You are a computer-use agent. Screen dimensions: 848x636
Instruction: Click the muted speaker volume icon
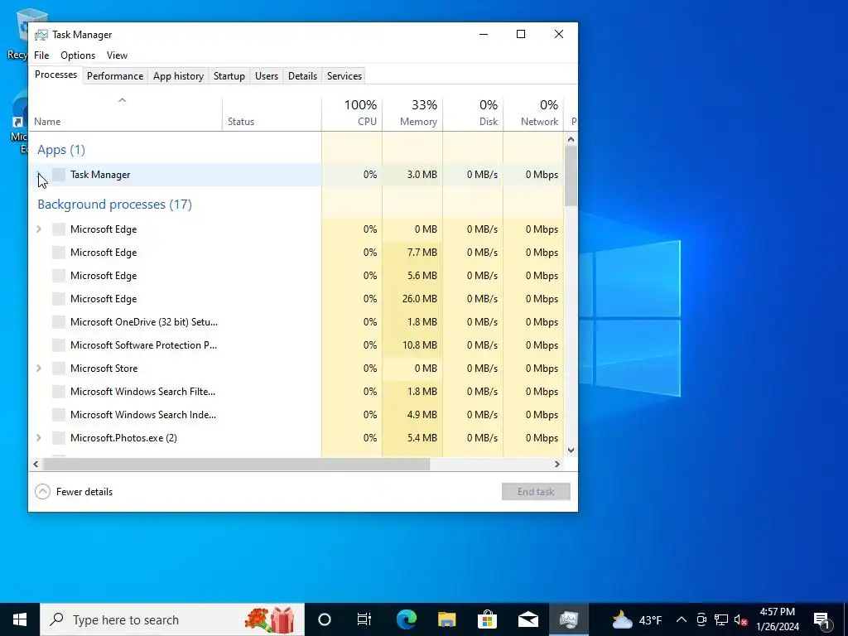point(741,619)
